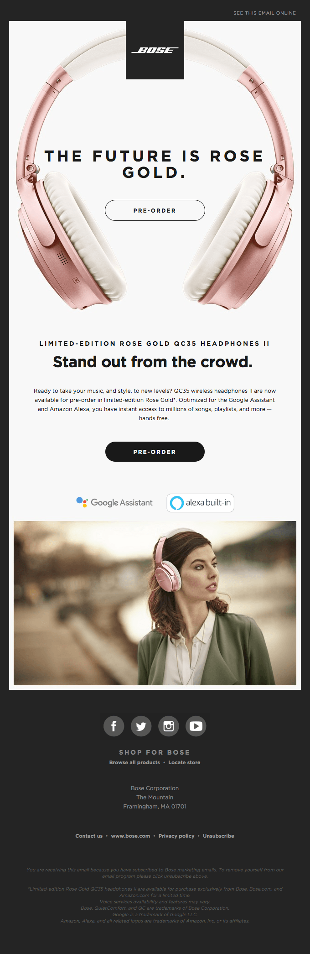The height and width of the screenshot is (954, 310).
Task: Visit the www.bose.com link
Action: [130, 836]
